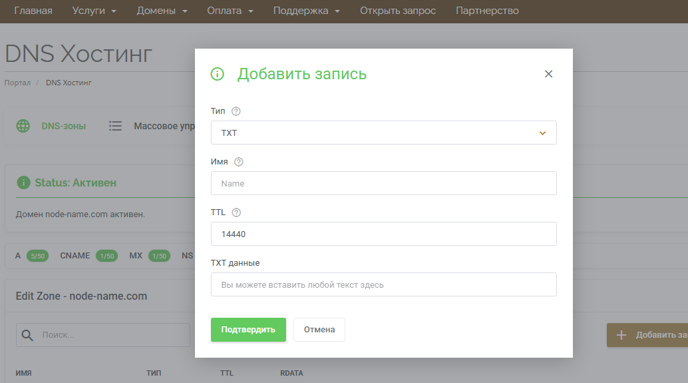This screenshot has width=688, height=383.
Task: Click the RDATA column header
Action: (292, 373)
